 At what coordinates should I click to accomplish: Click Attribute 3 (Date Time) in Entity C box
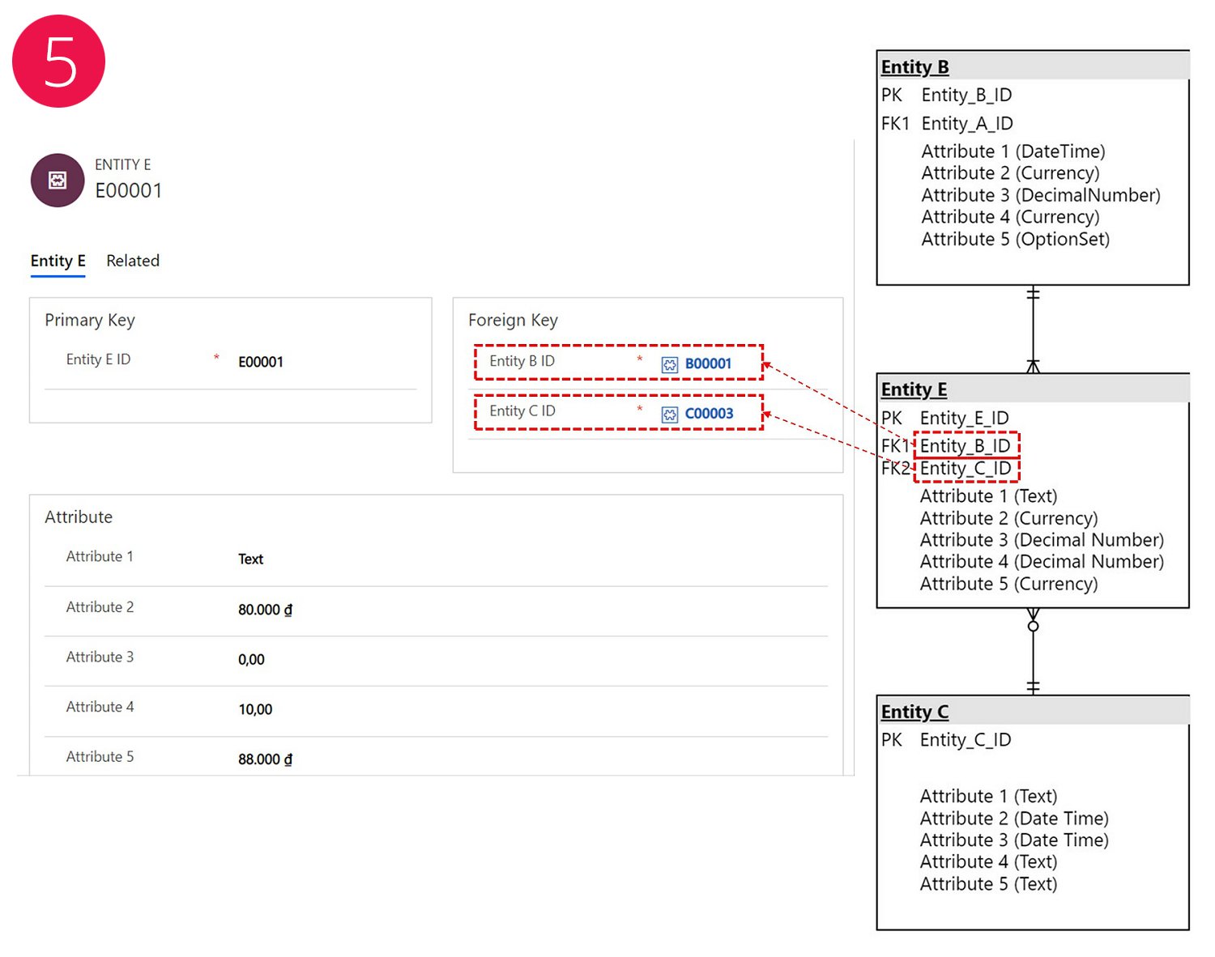point(1014,840)
